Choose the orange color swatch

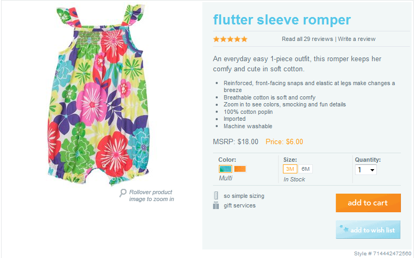pyautogui.click(x=240, y=169)
